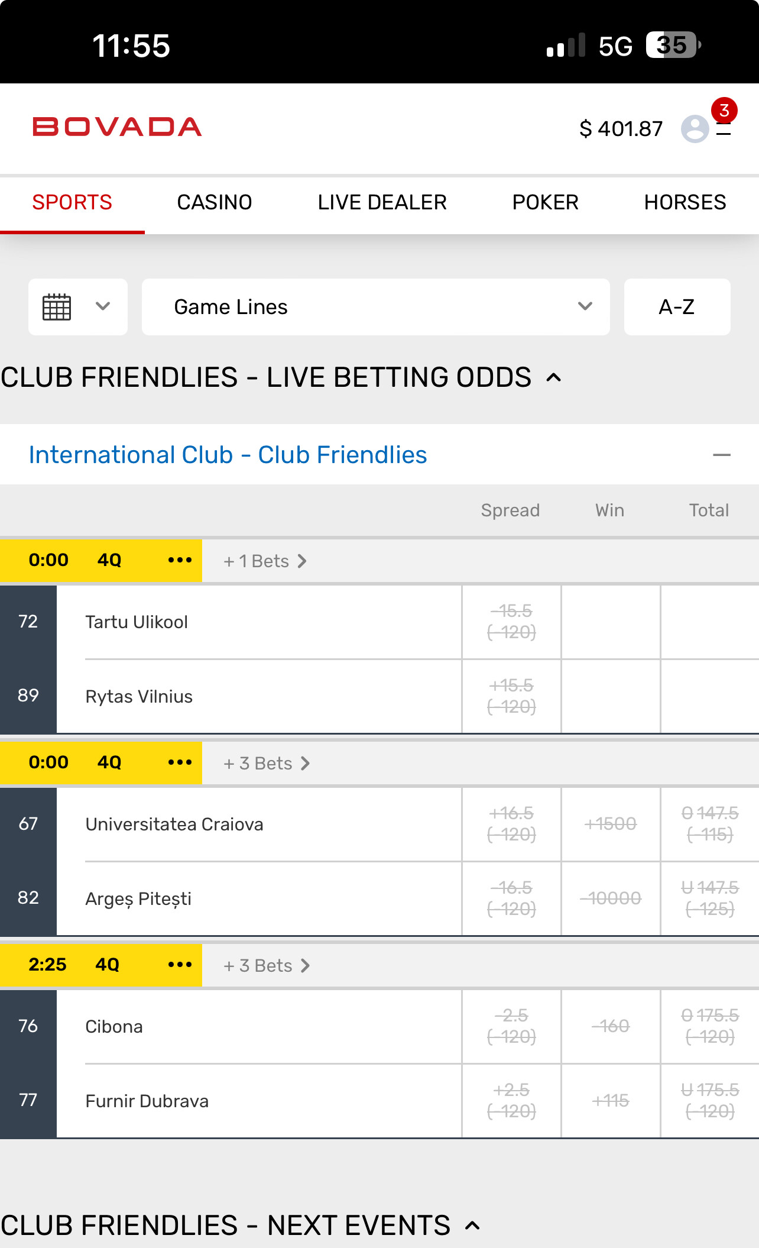
Task: Collapse Club Friendlies Live Betting Odds section
Action: pyautogui.click(x=554, y=378)
